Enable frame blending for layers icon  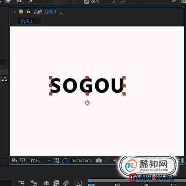[56, 183]
